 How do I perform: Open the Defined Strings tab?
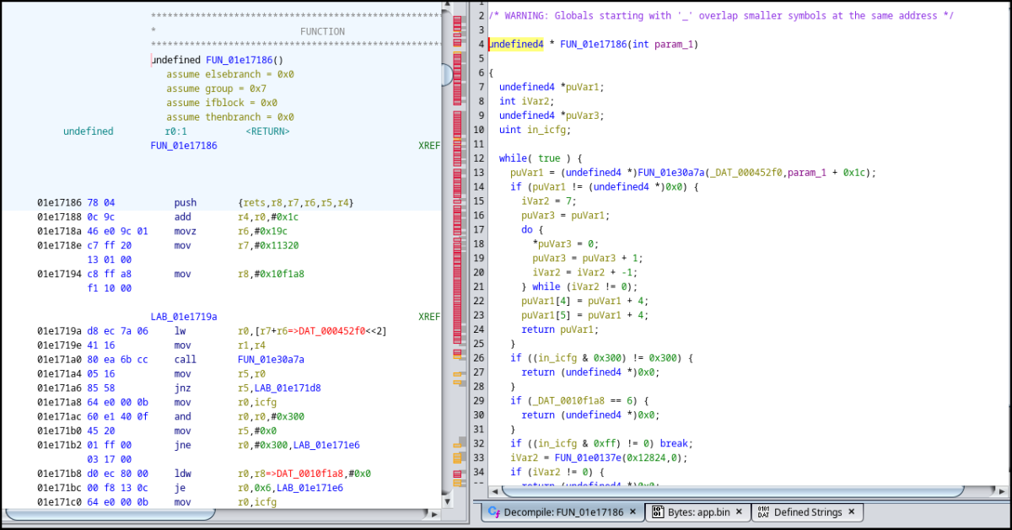tap(803, 511)
